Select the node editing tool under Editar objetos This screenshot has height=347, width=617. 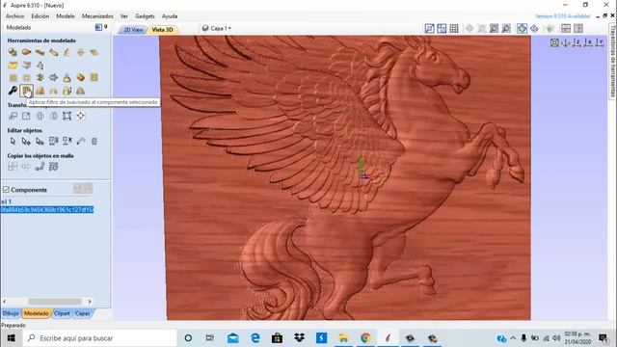pyautogui.click(x=26, y=142)
